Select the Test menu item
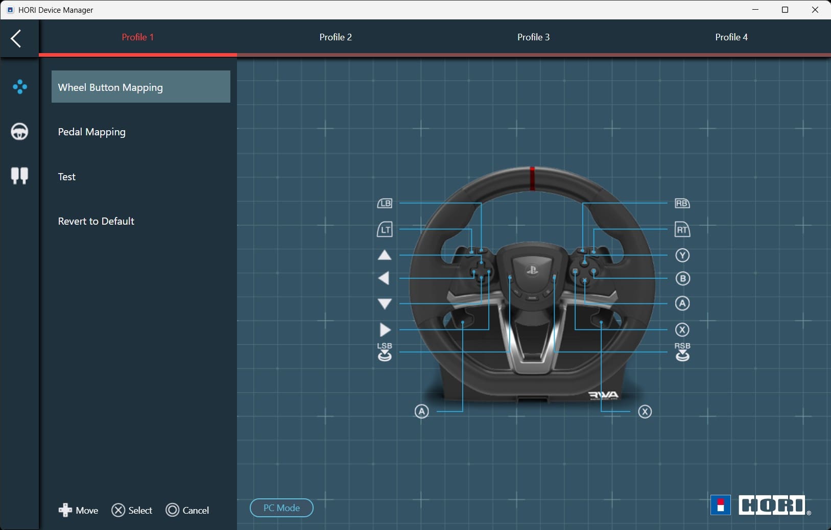 (67, 177)
